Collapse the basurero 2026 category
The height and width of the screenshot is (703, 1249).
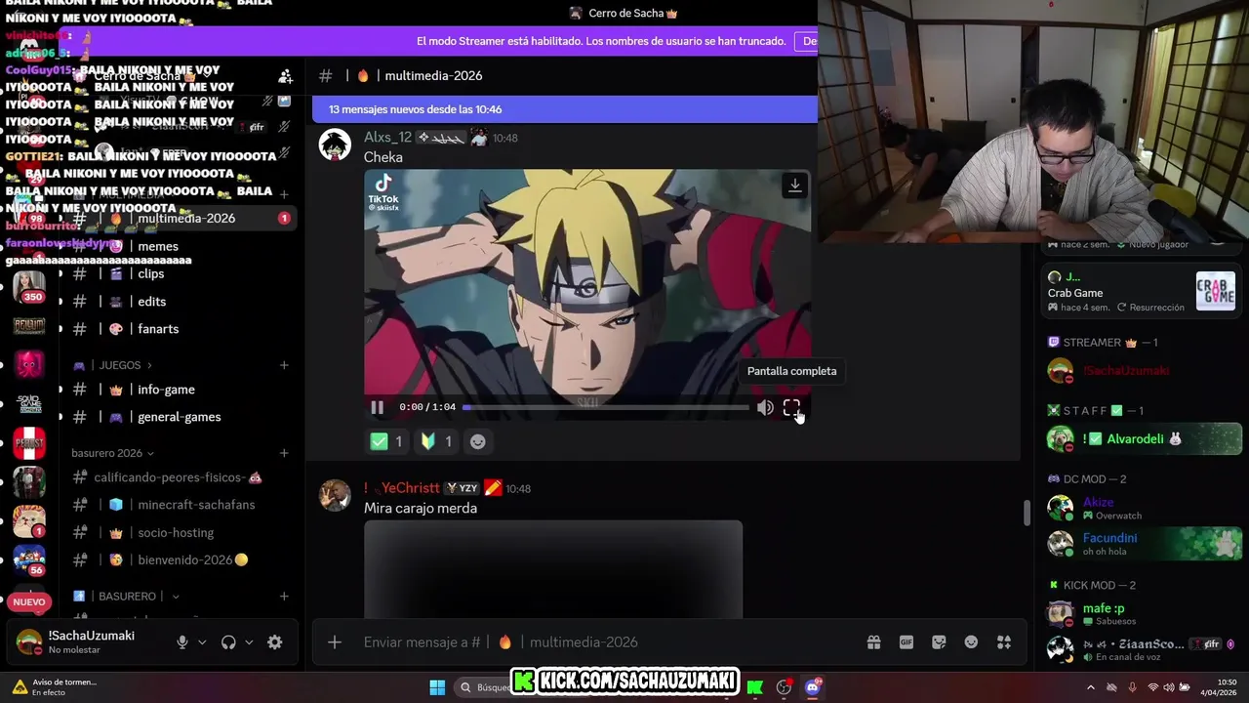tap(112, 453)
